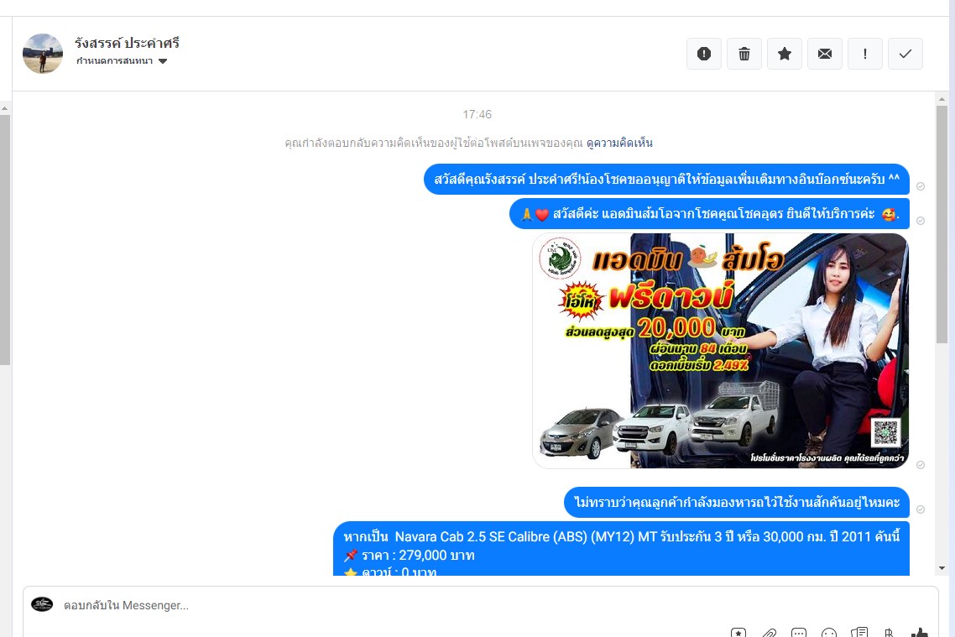Click the ดูความคิดเห็น link
The height and width of the screenshot is (637, 955).
[x=619, y=144]
